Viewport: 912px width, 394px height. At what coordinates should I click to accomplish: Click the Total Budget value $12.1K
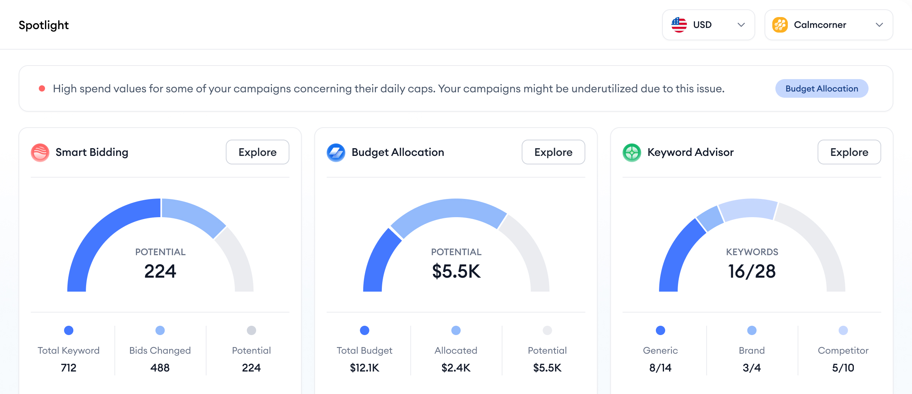364,368
